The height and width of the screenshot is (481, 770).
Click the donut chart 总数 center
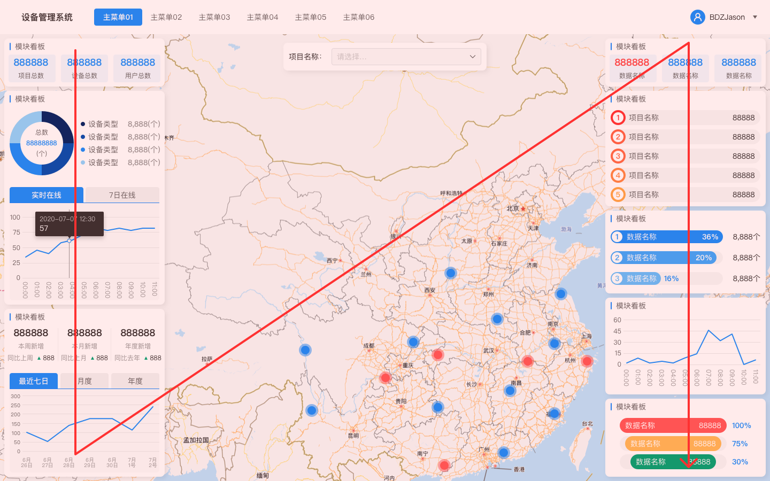tap(42, 143)
